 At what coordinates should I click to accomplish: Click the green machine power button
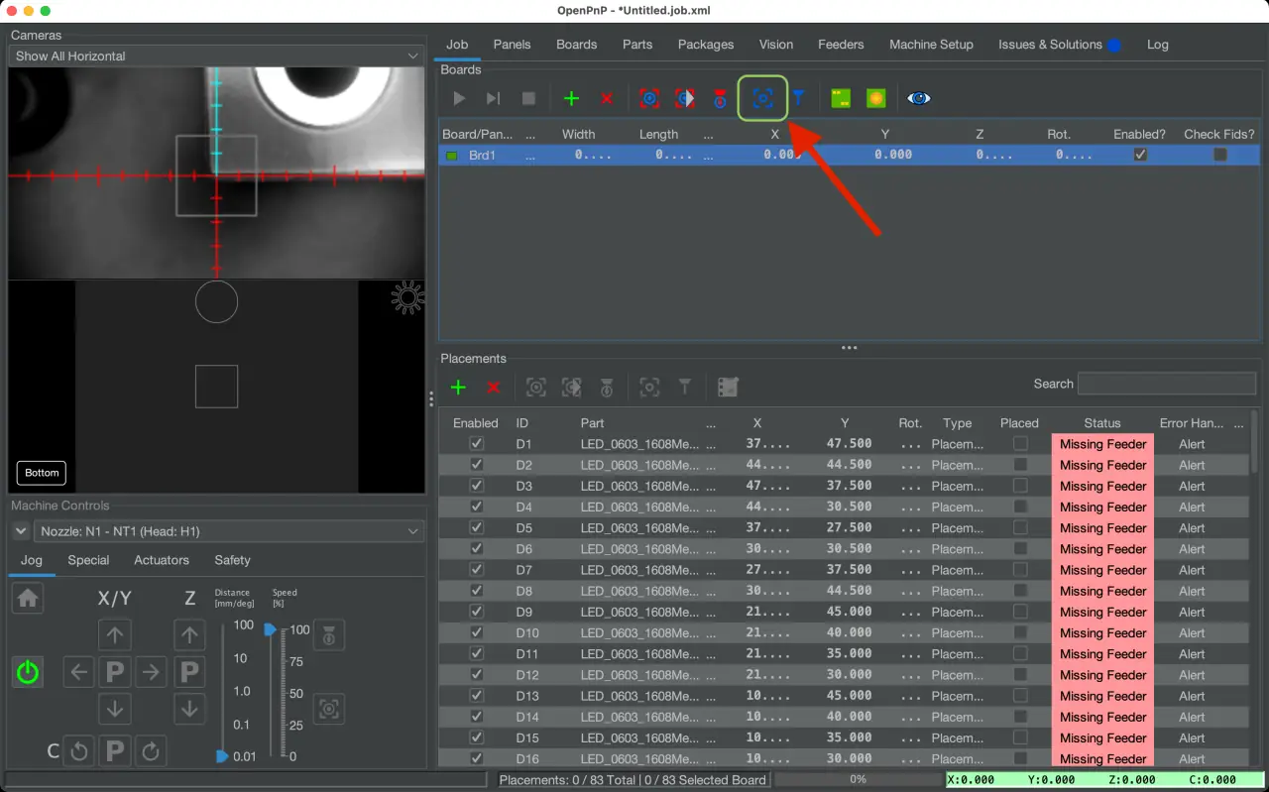[x=28, y=672]
